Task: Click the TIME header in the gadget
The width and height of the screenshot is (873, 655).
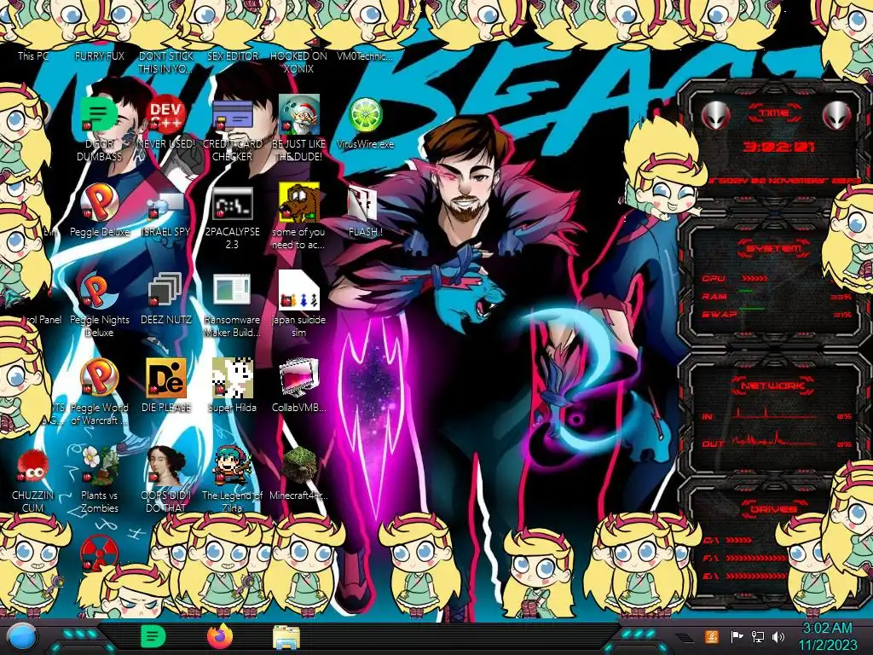Action: pos(774,113)
